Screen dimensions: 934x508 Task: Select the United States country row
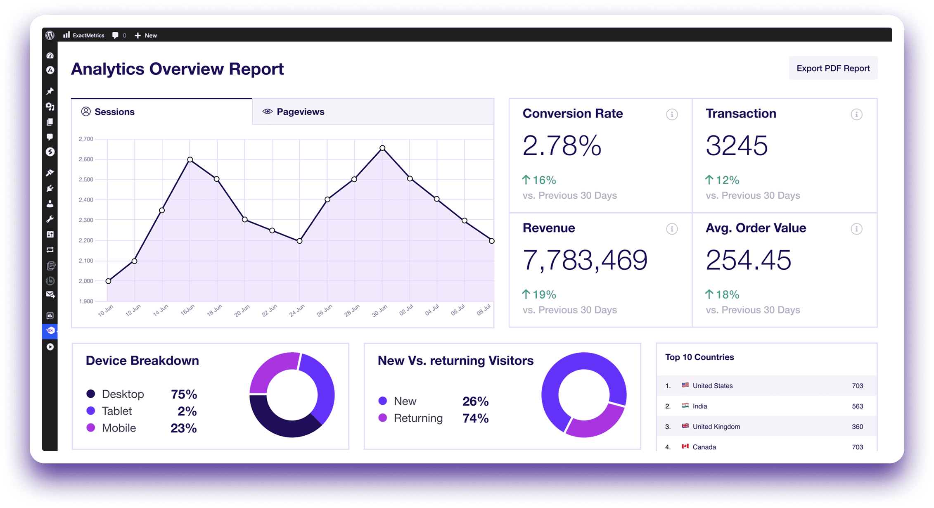click(x=766, y=385)
